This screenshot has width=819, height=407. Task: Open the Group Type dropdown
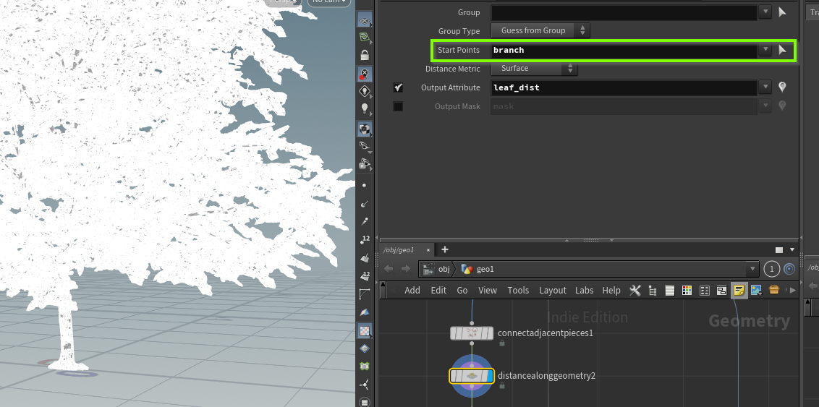(540, 30)
